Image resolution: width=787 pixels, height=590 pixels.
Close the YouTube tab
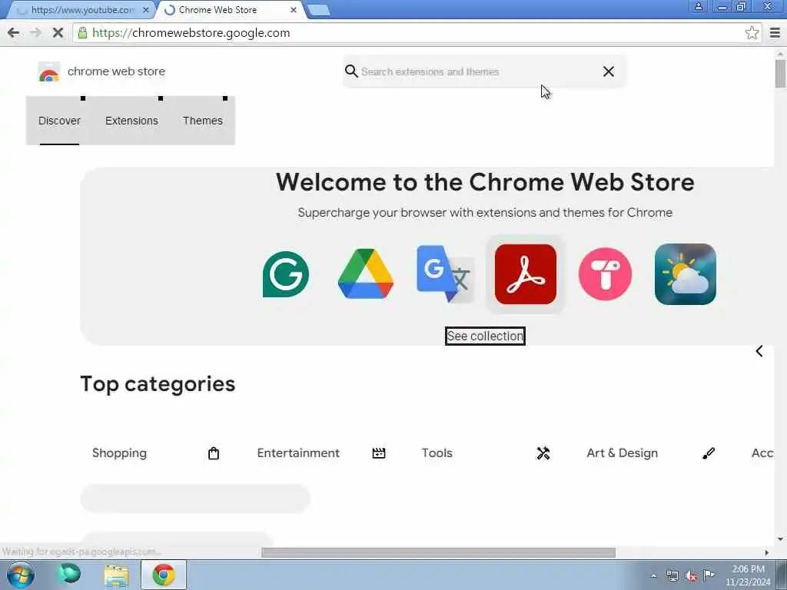coord(145,9)
